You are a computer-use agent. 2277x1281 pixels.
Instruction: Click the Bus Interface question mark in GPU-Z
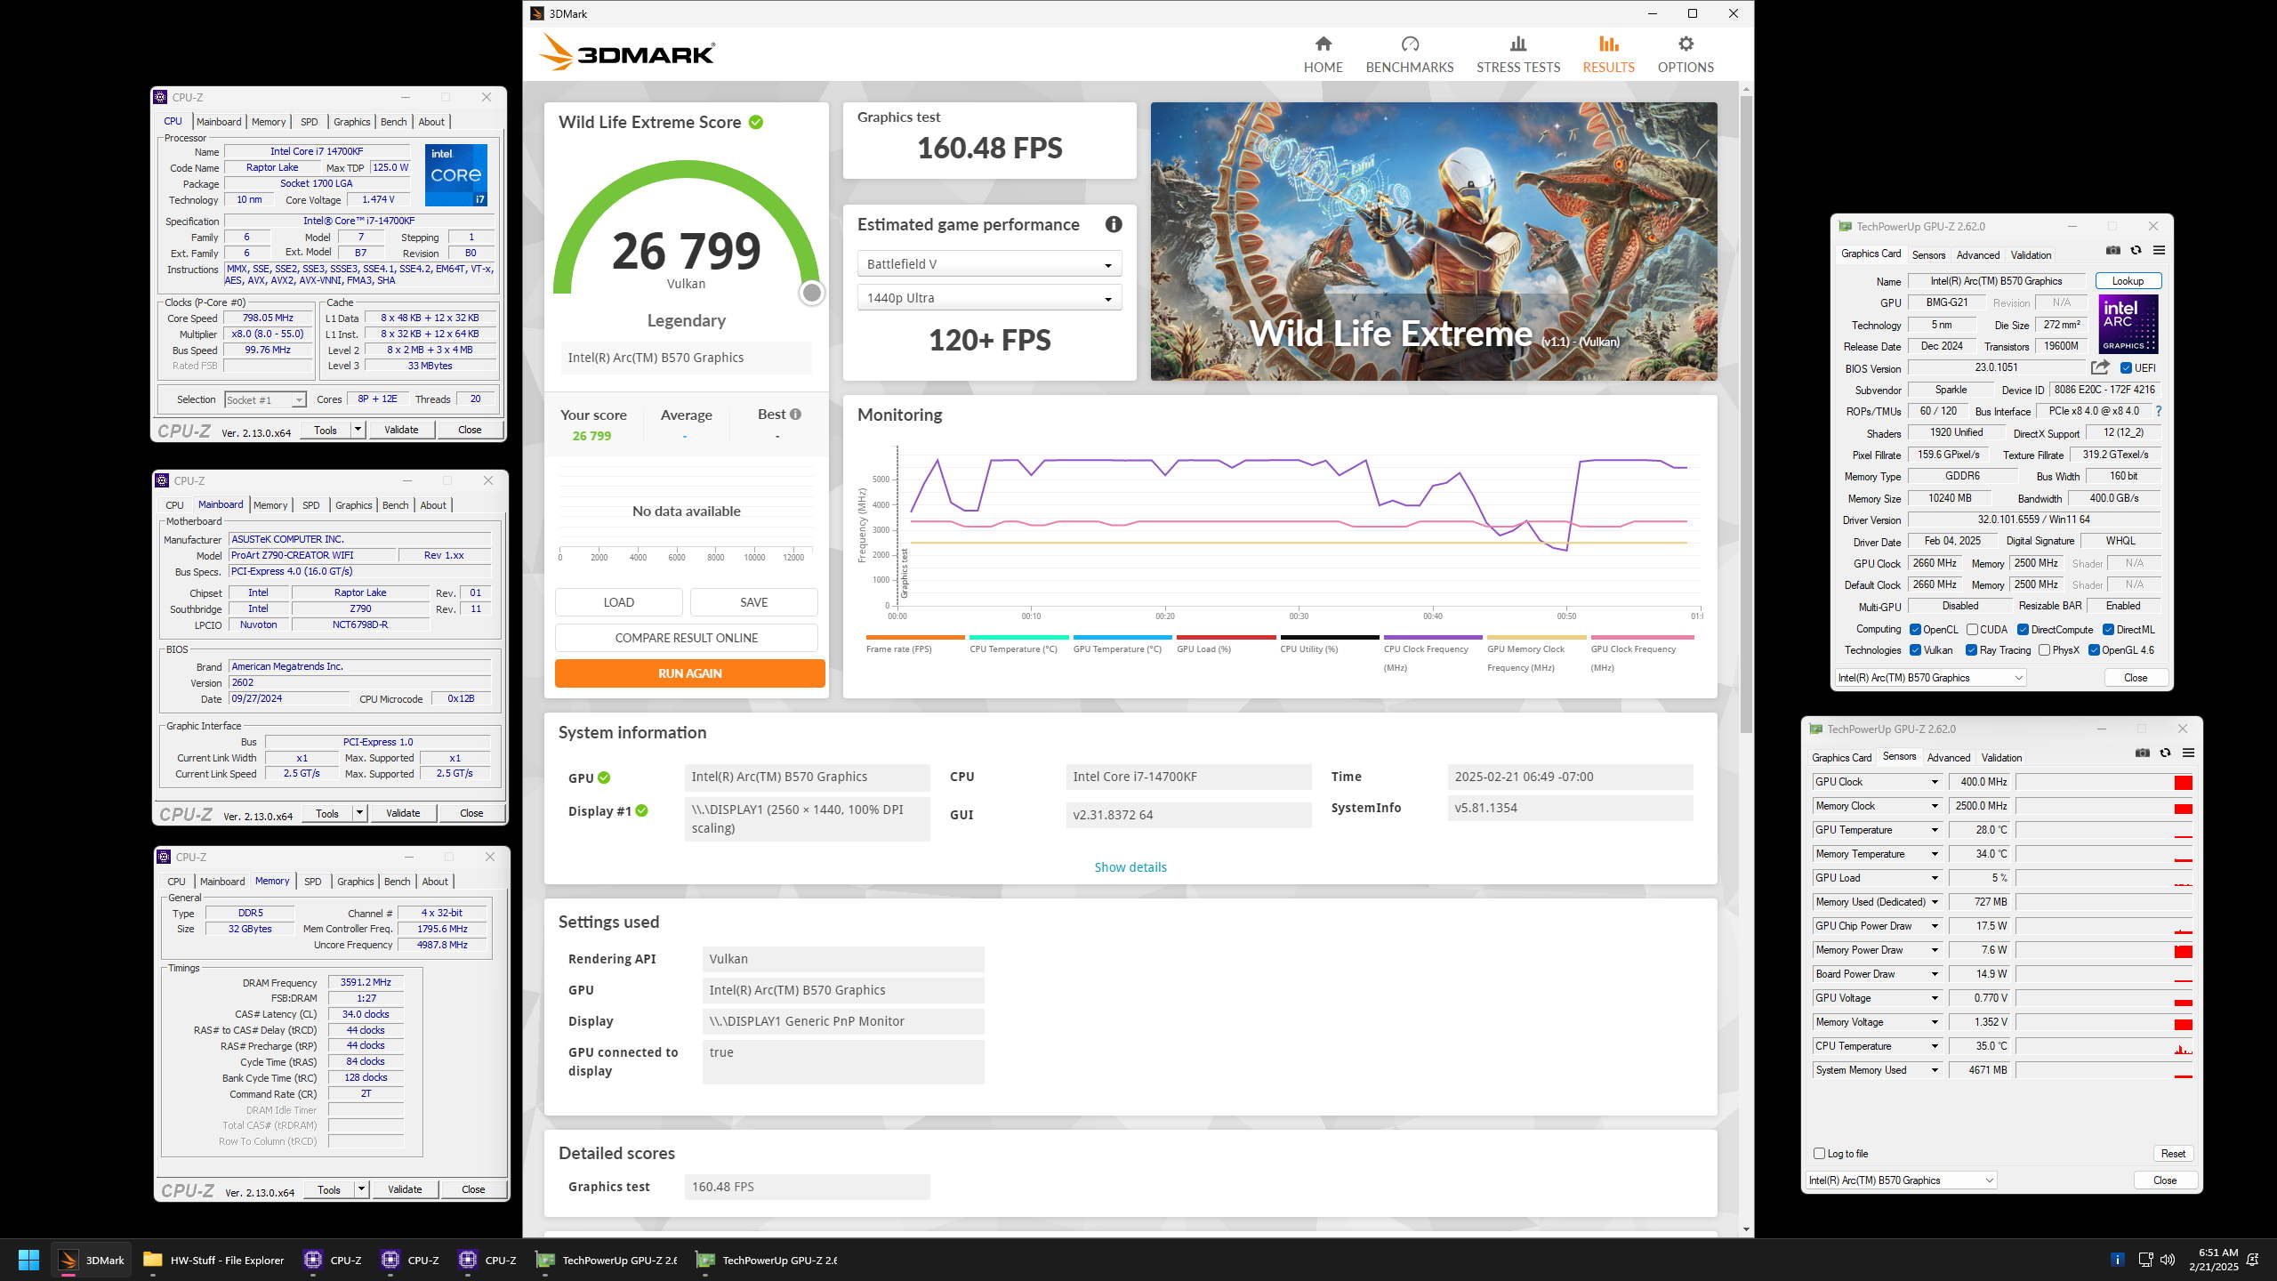2158,411
